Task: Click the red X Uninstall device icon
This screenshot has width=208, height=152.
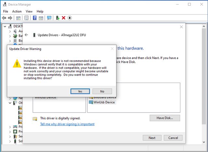Action: coord(64,18)
